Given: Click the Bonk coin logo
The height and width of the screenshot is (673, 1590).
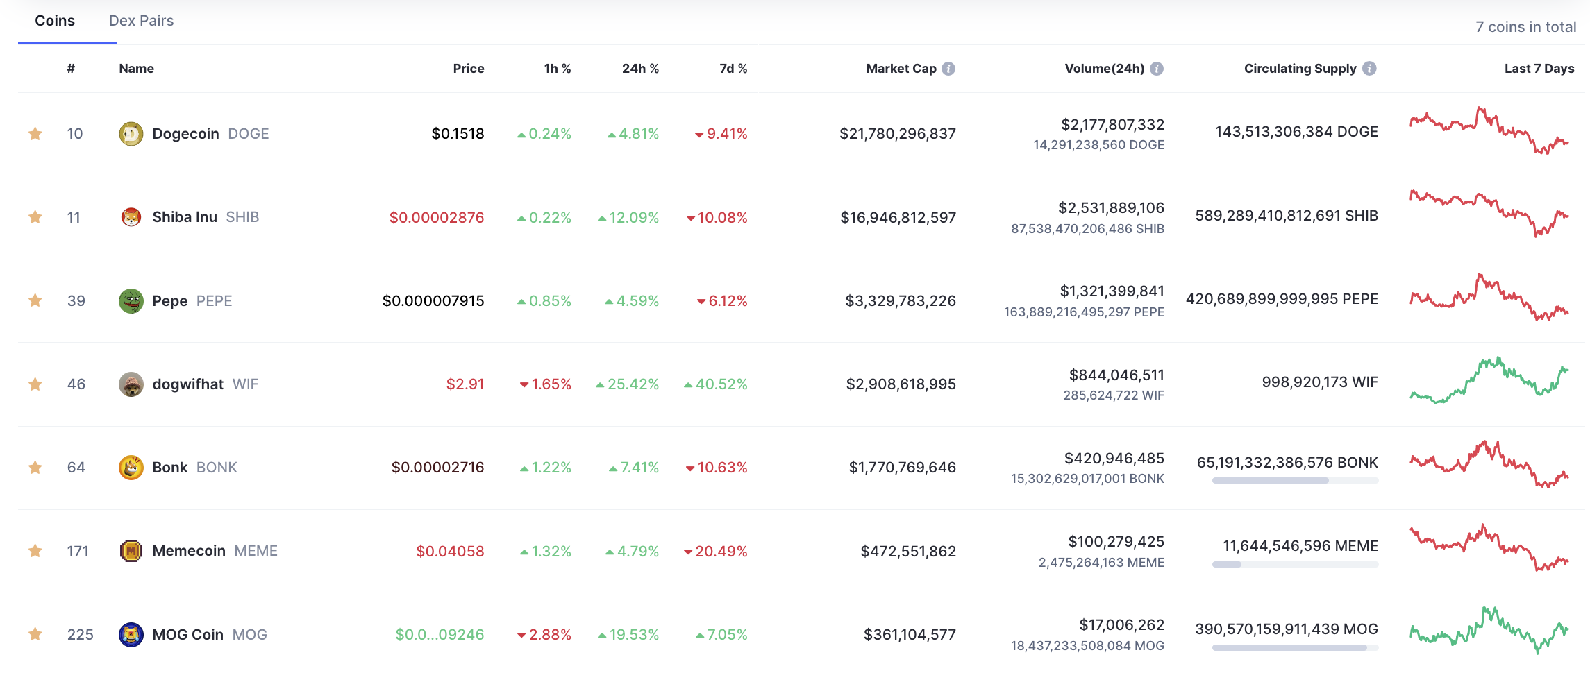Looking at the screenshot, I should point(131,468).
